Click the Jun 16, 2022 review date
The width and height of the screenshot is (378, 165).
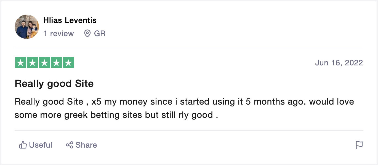point(339,63)
